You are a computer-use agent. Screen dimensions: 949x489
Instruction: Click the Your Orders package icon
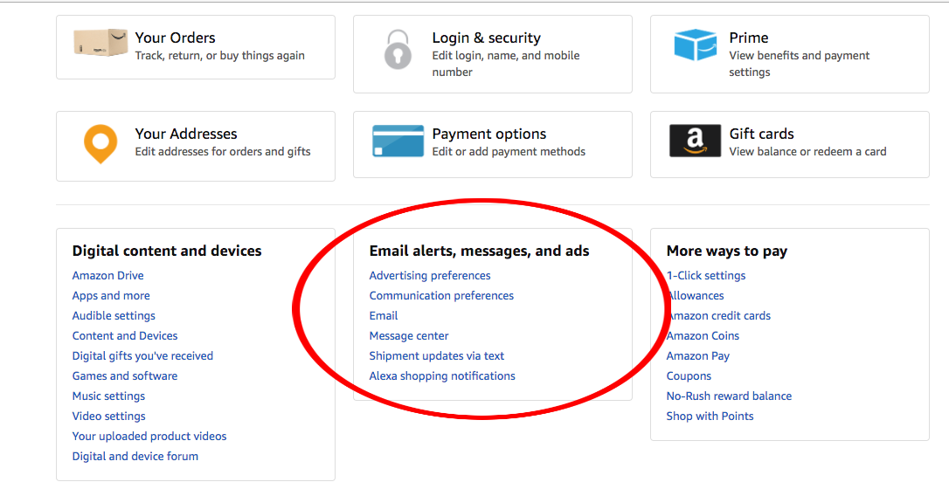(x=100, y=42)
